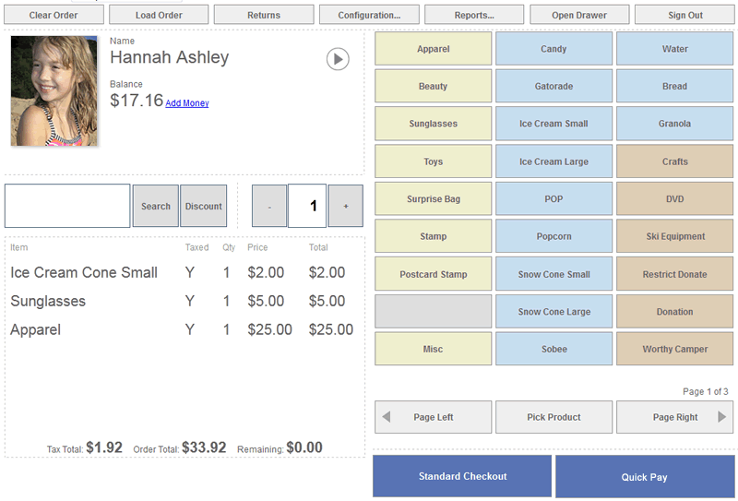Open the Reports menu

[474, 15]
